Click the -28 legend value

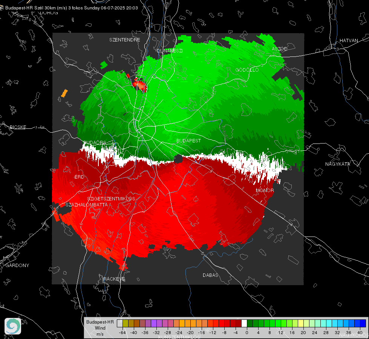[168, 333]
